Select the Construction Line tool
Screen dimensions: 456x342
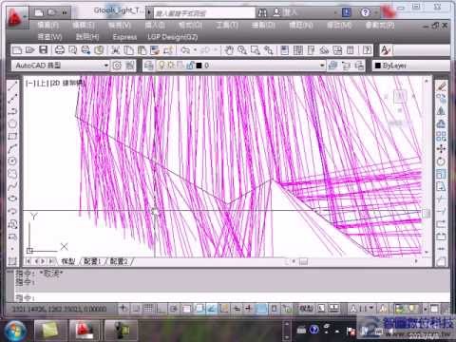(x=12, y=99)
